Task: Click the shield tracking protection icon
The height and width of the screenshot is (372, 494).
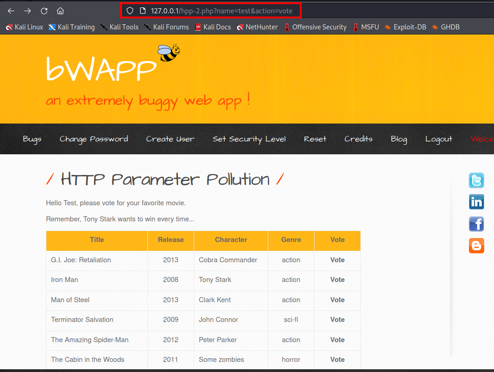Action: click(x=130, y=11)
